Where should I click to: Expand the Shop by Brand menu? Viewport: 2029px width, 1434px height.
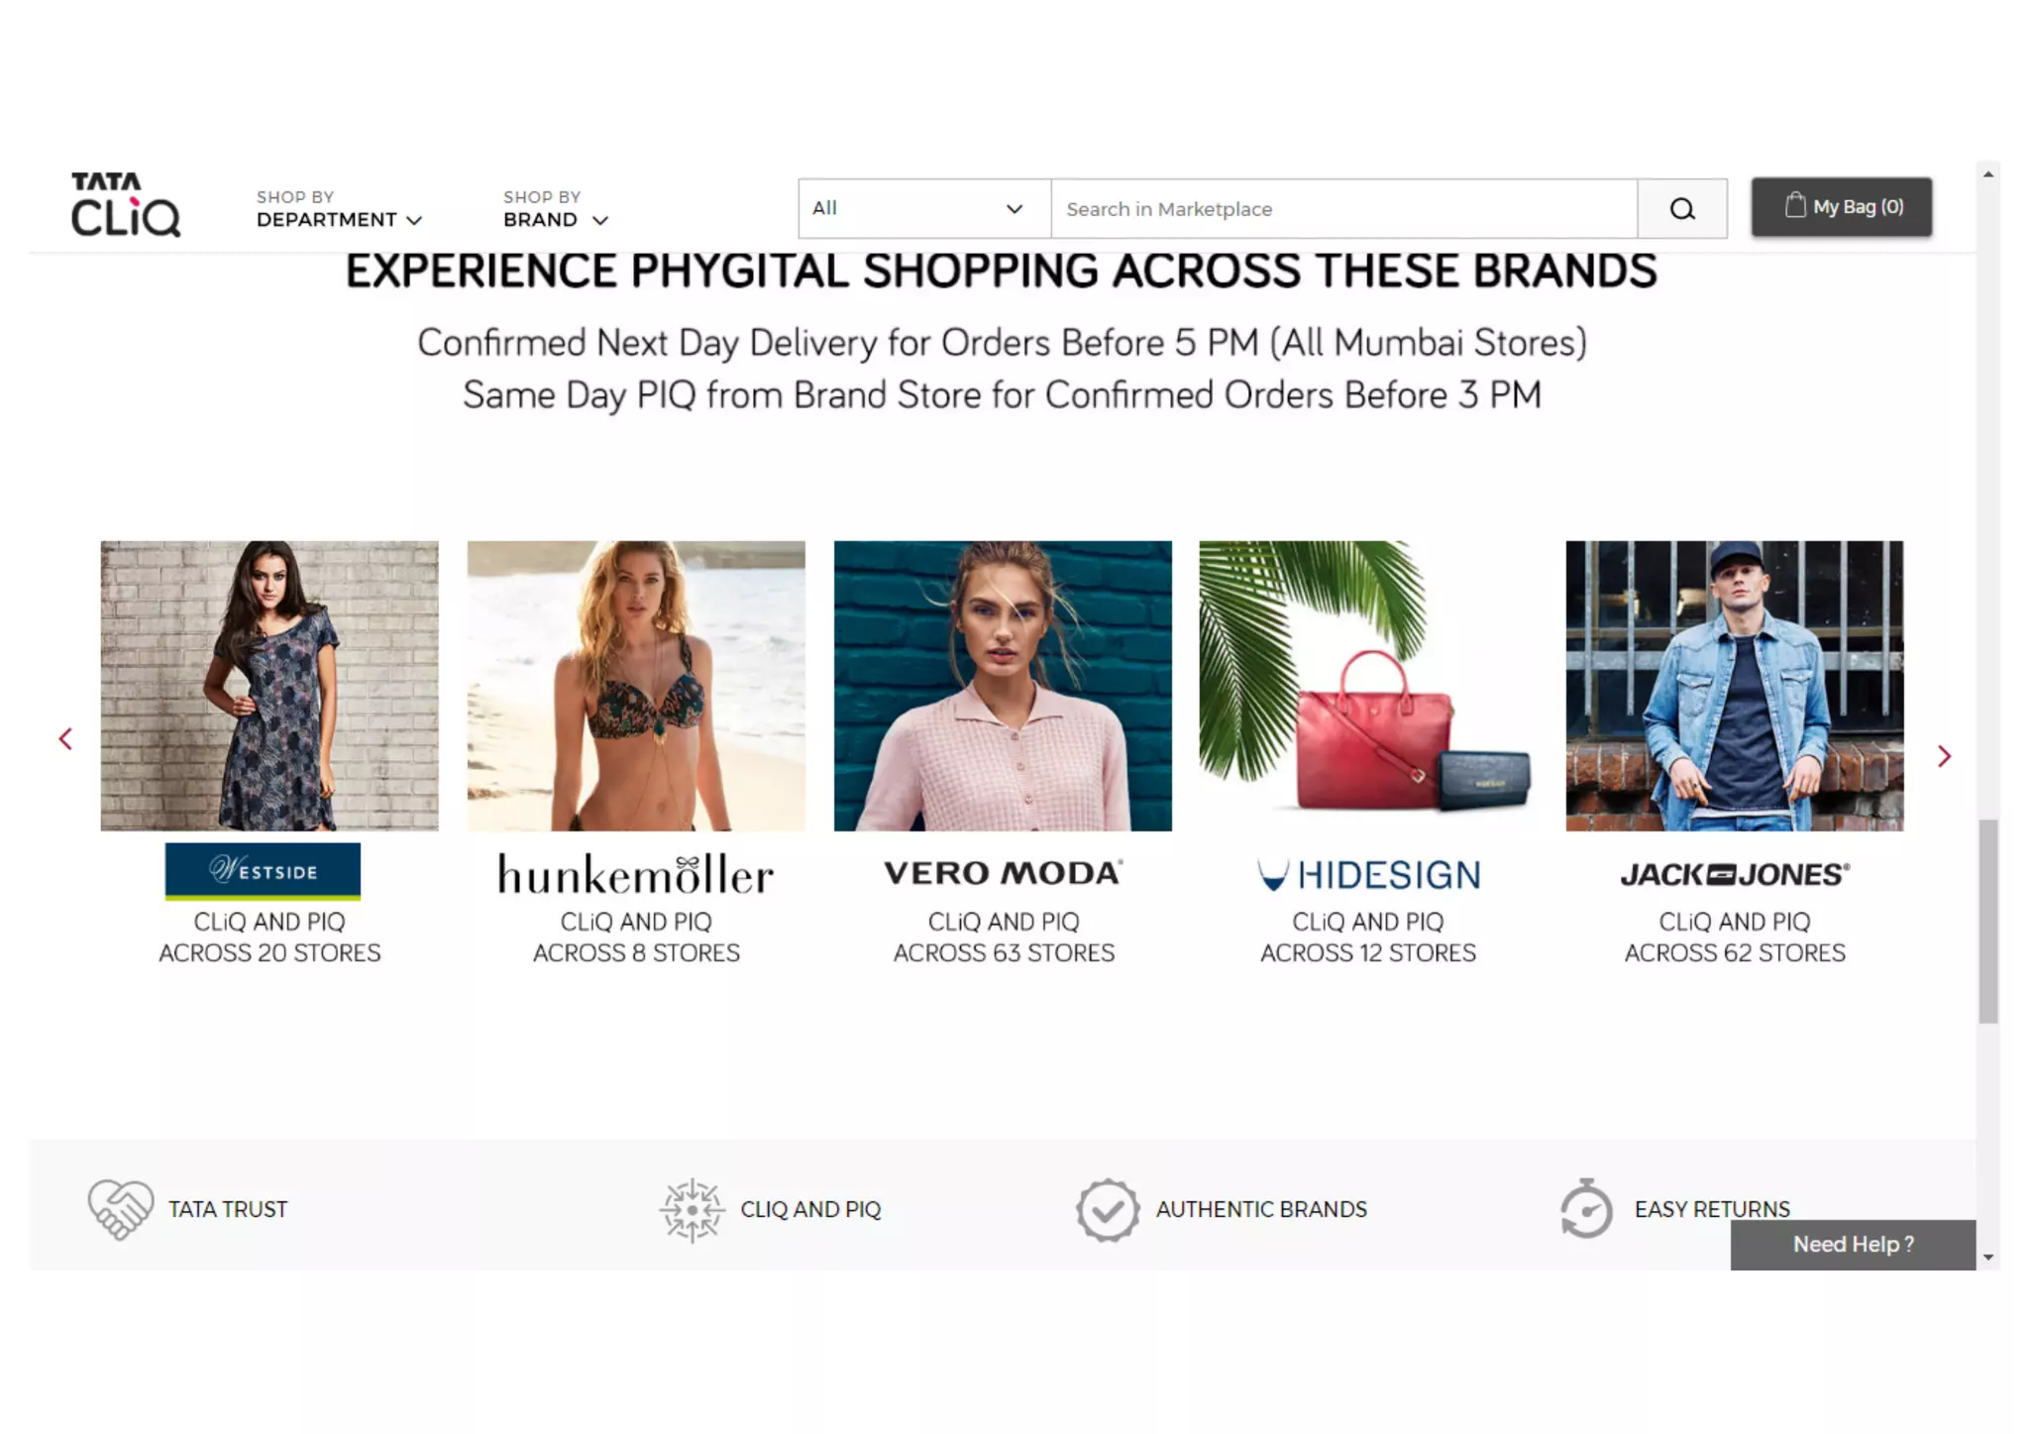(555, 209)
